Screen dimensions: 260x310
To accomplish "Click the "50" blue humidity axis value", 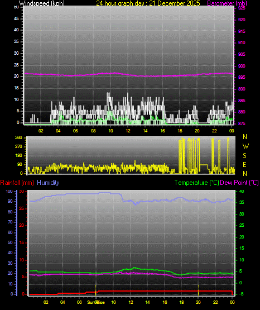I will click(10, 242).
